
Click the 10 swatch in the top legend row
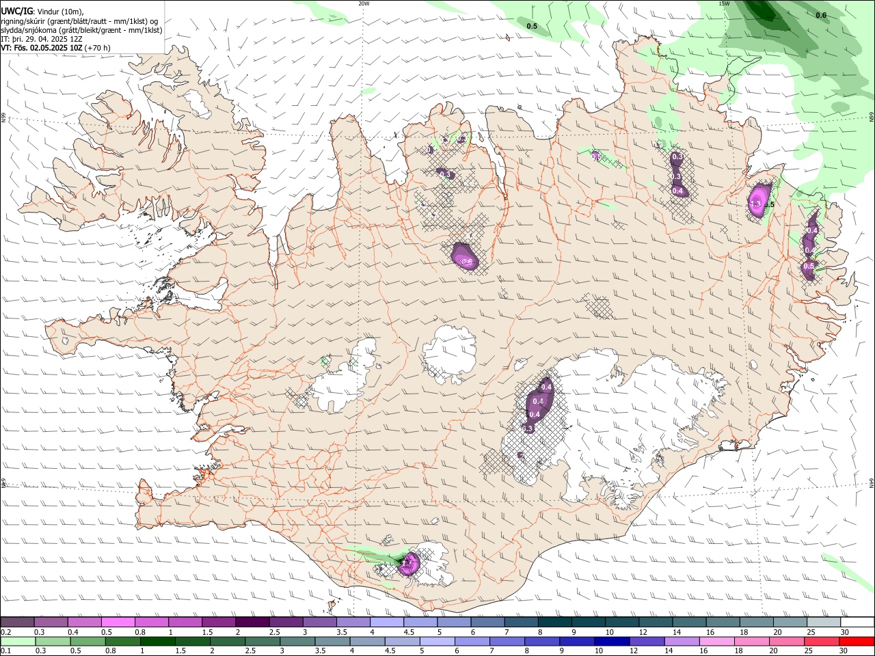tap(621, 623)
